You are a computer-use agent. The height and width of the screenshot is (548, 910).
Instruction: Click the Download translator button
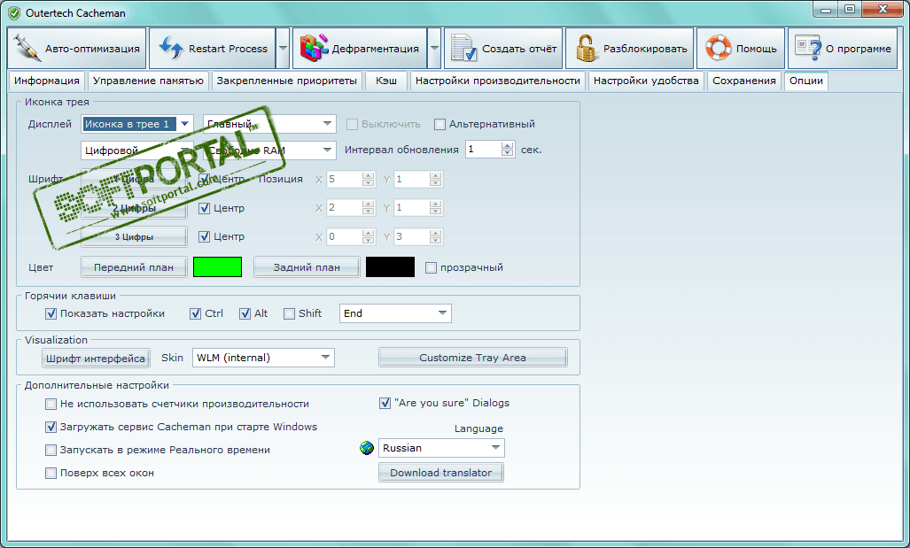point(441,472)
